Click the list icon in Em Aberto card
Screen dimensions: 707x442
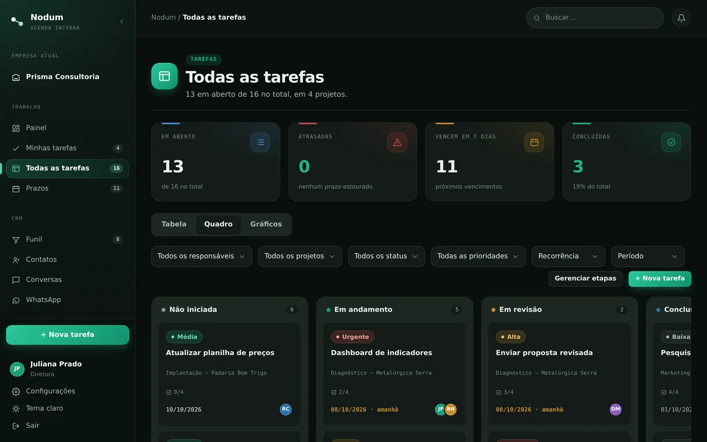click(x=260, y=142)
